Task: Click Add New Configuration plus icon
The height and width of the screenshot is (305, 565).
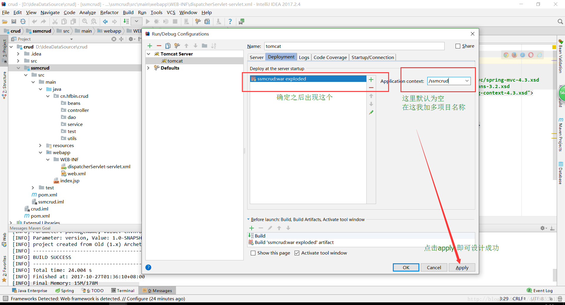Action: pyautogui.click(x=150, y=46)
